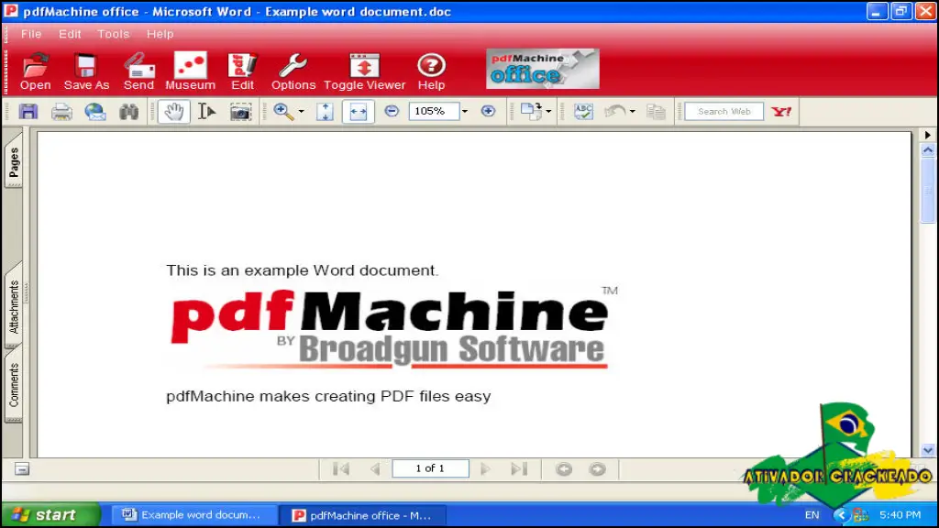Image resolution: width=939 pixels, height=528 pixels.
Task: Click the EN language indicator in tray
Action: [812, 515]
